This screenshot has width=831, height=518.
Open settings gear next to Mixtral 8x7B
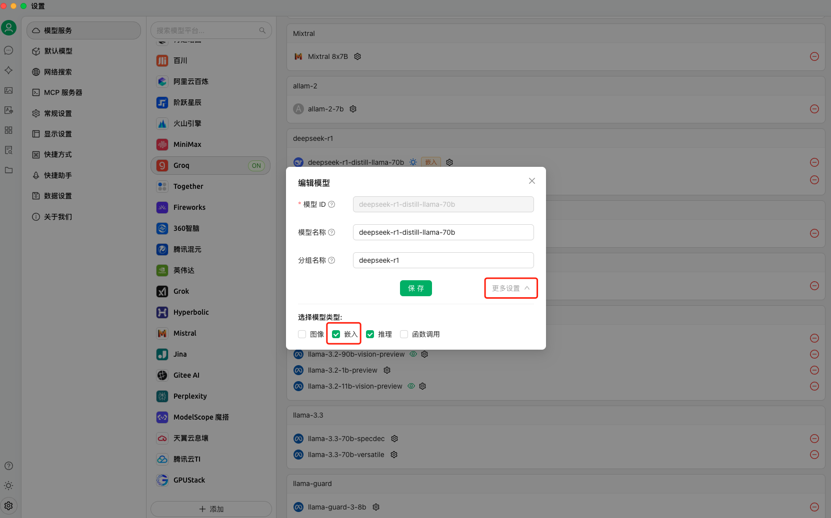pyautogui.click(x=357, y=56)
